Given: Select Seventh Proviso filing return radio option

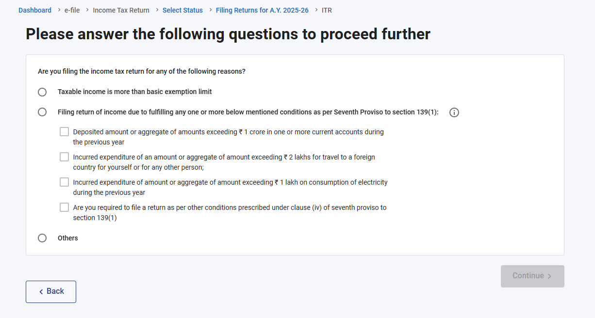Looking at the screenshot, I should coord(42,112).
